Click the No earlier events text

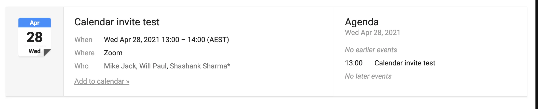point(371,50)
